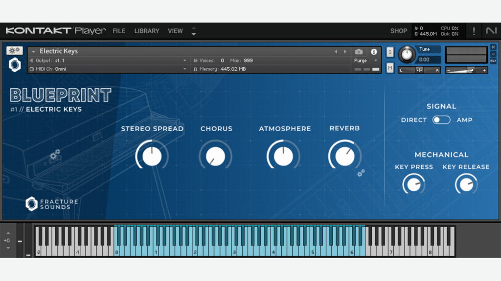Open the SHOP page
501x281 pixels.
click(x=399, y=31)
